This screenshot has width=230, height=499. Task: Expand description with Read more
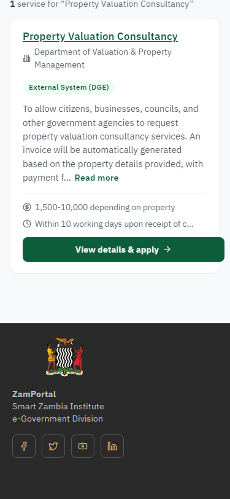coord(96,178)
